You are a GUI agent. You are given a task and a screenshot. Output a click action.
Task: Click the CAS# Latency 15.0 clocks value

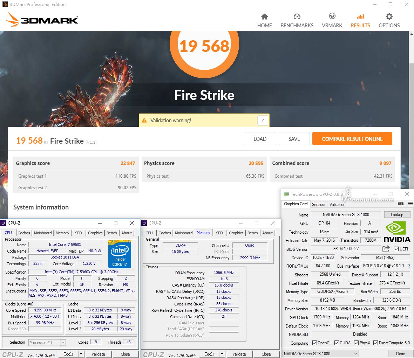click(224, 285)
